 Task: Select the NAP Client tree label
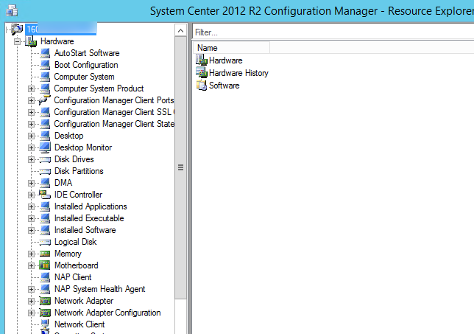73,277
